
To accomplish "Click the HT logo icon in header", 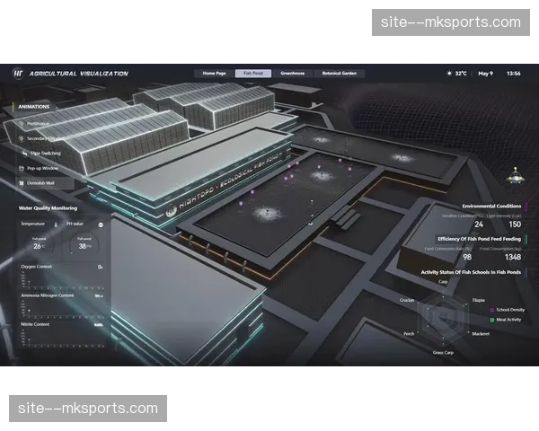I will coord(18,73).
